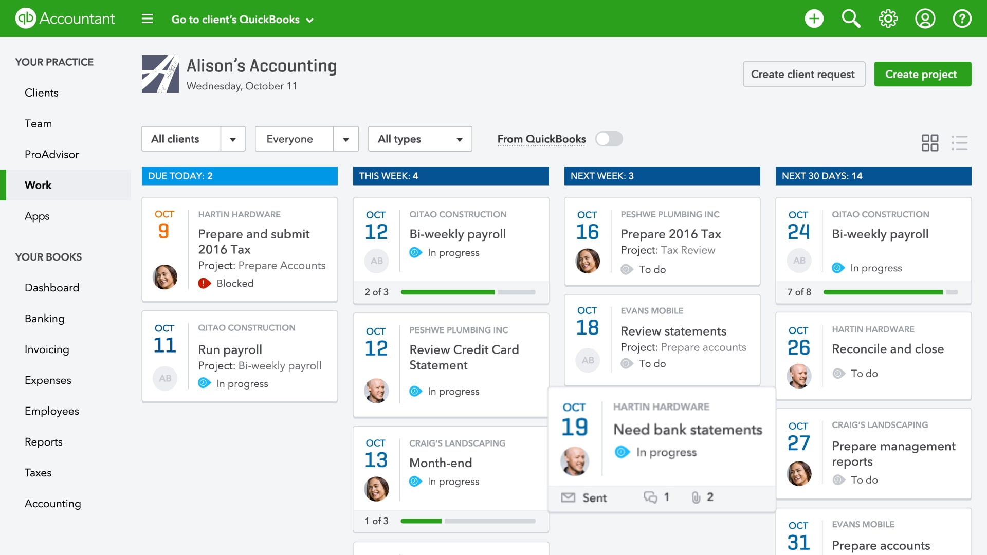Click the Sent envelope icon
The height and width of the screenshot is (555, 987).
[568, 497]
